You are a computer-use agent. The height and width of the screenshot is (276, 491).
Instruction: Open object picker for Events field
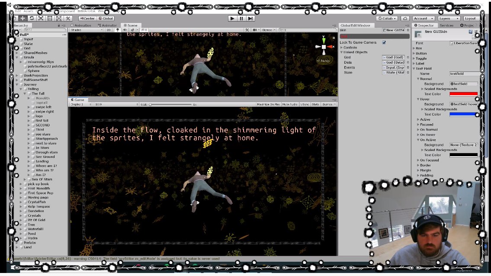(408, 67)
